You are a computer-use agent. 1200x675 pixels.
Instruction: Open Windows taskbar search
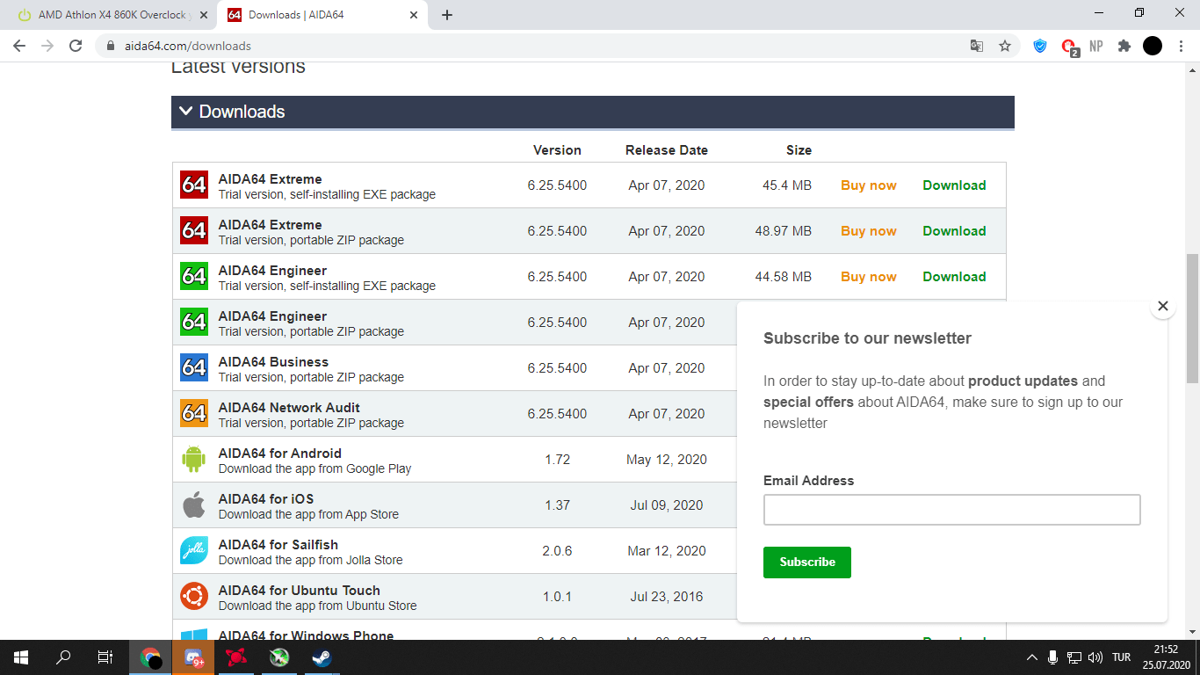pos(63,657)
